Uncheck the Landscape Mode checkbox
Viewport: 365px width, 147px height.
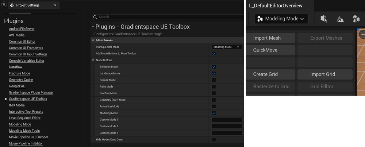(214, 73)
